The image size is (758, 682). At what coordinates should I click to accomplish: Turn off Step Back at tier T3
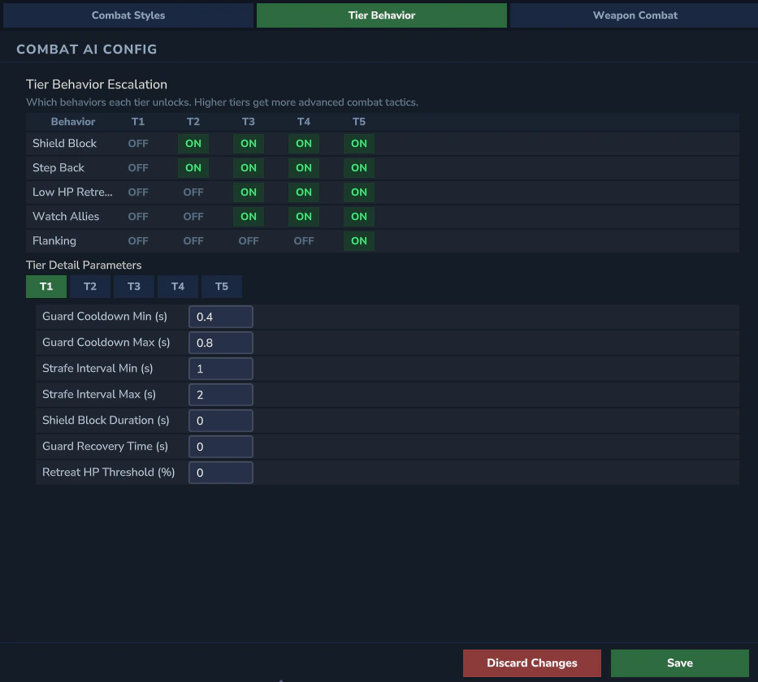coord(248,167)
